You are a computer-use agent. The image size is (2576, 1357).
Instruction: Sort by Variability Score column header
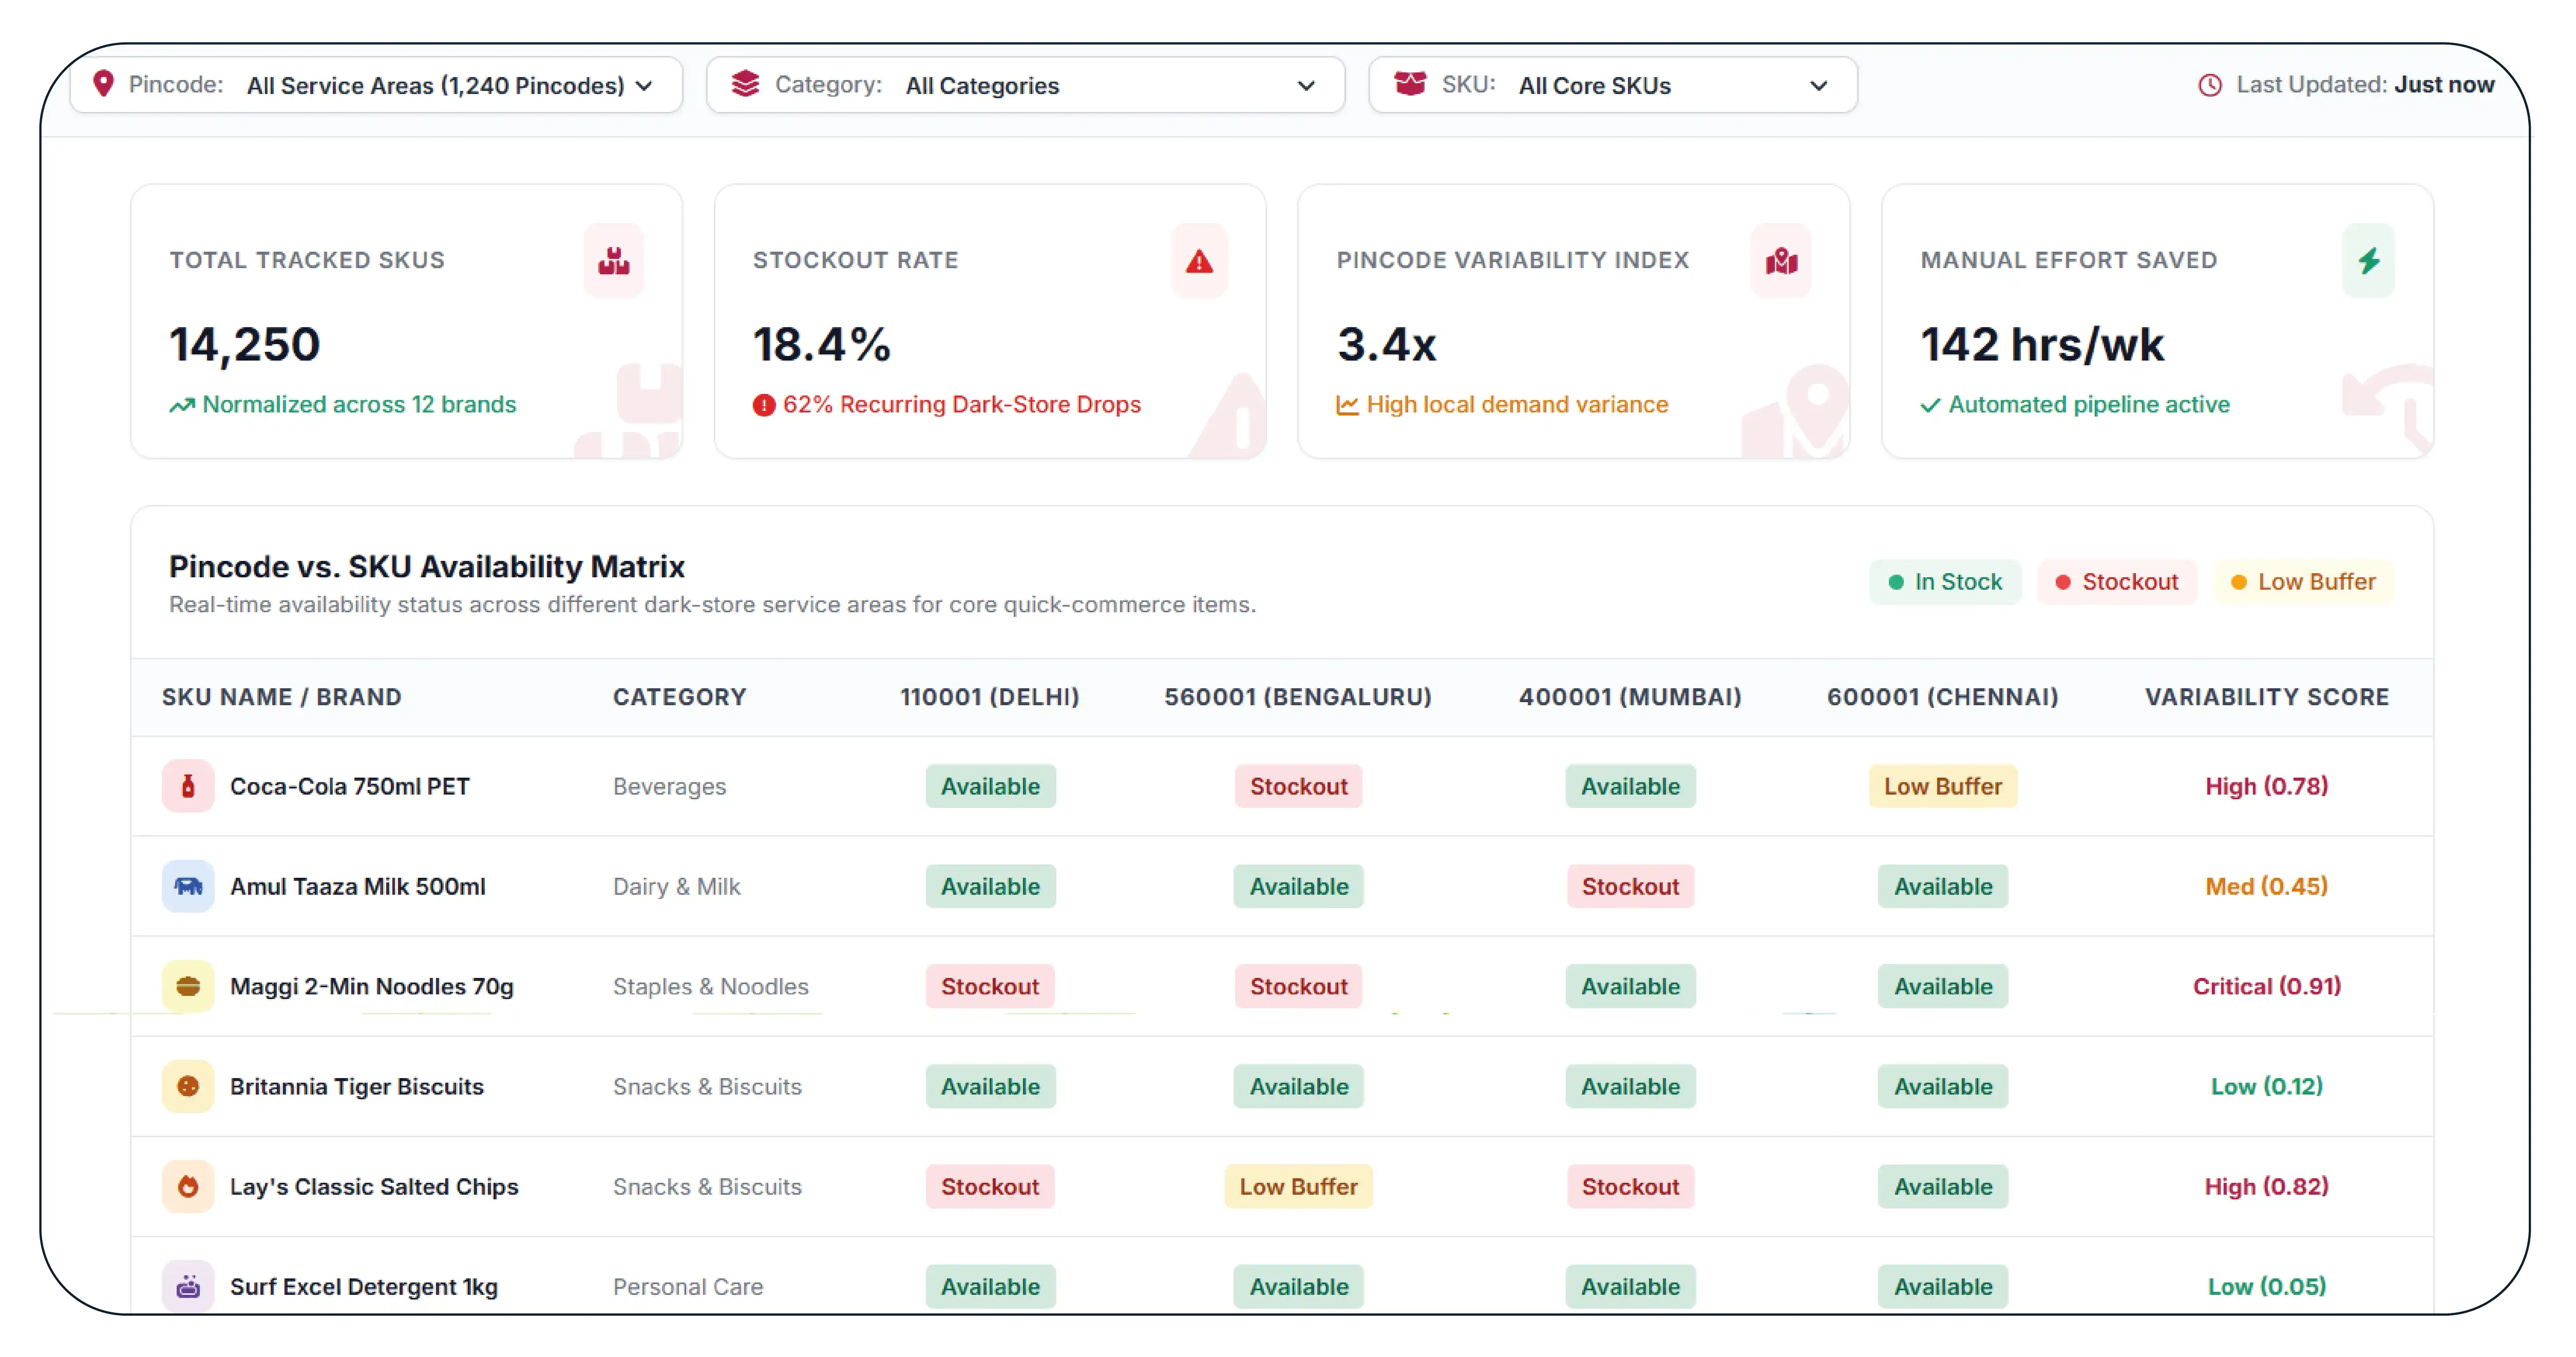(2267, 697)
